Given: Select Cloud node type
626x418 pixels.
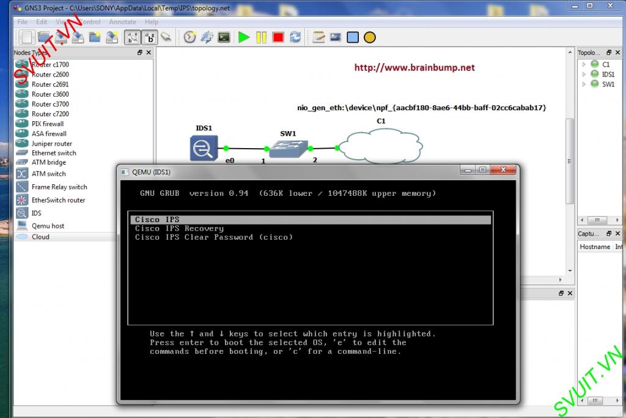Looking at the screenshot, I should click(40, 237).
